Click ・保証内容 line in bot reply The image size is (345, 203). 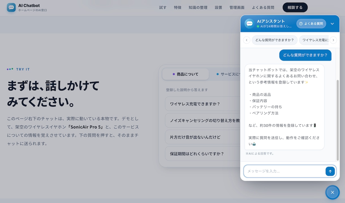pos(258,101)
